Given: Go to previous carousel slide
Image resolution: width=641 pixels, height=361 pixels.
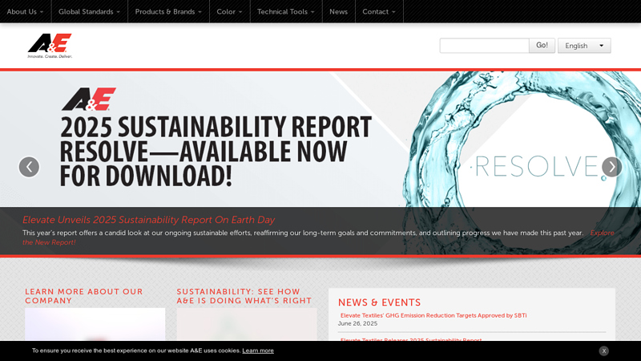Looking at the screenshot, I should point(29,167).
